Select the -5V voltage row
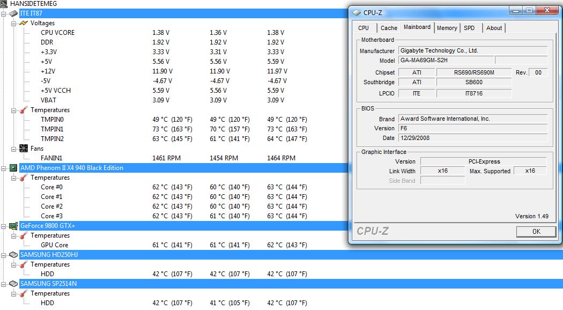The width and height of the screenshot is (563, 310). click(x=46, y=81)
